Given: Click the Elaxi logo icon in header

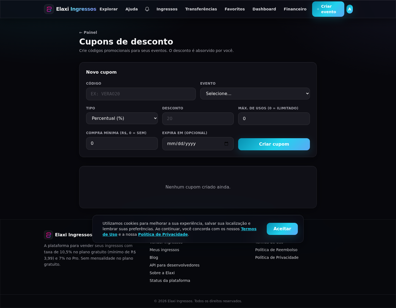Looking at the screenshot, I should click(49, 9).
